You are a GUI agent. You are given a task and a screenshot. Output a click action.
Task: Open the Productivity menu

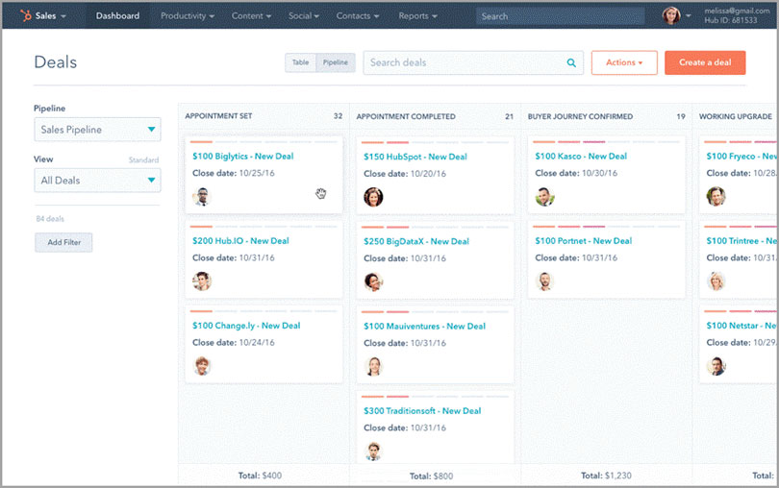(x=188, y=16)
